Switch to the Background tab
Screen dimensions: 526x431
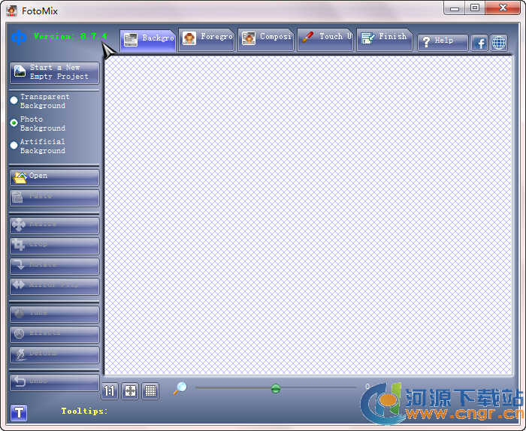(x=148, y=39)
